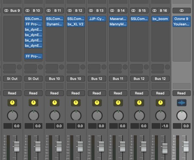The height and width of the screenshot is (160, 194).
Task: Open the JJP-Cy plugin on B 13
Action: 97,19
